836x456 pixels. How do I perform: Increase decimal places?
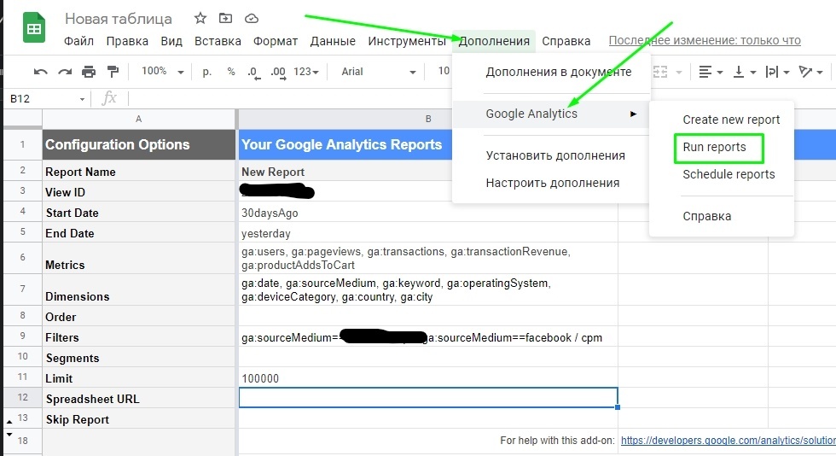tap(278, 72)
